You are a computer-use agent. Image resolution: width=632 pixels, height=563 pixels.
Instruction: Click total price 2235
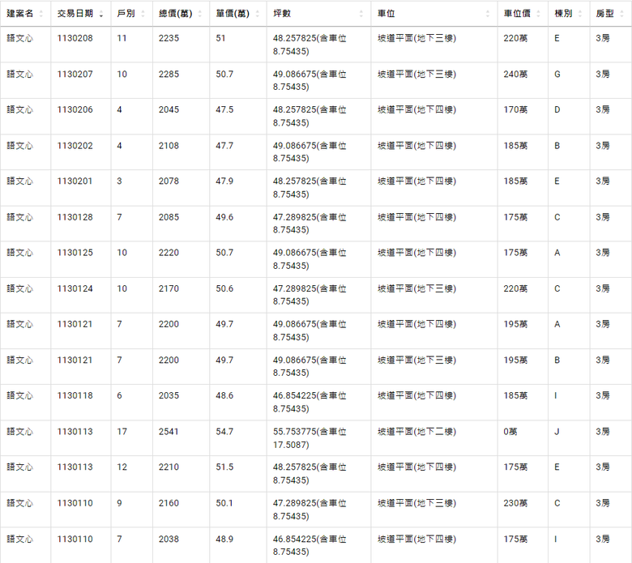(x=169, y=38)
